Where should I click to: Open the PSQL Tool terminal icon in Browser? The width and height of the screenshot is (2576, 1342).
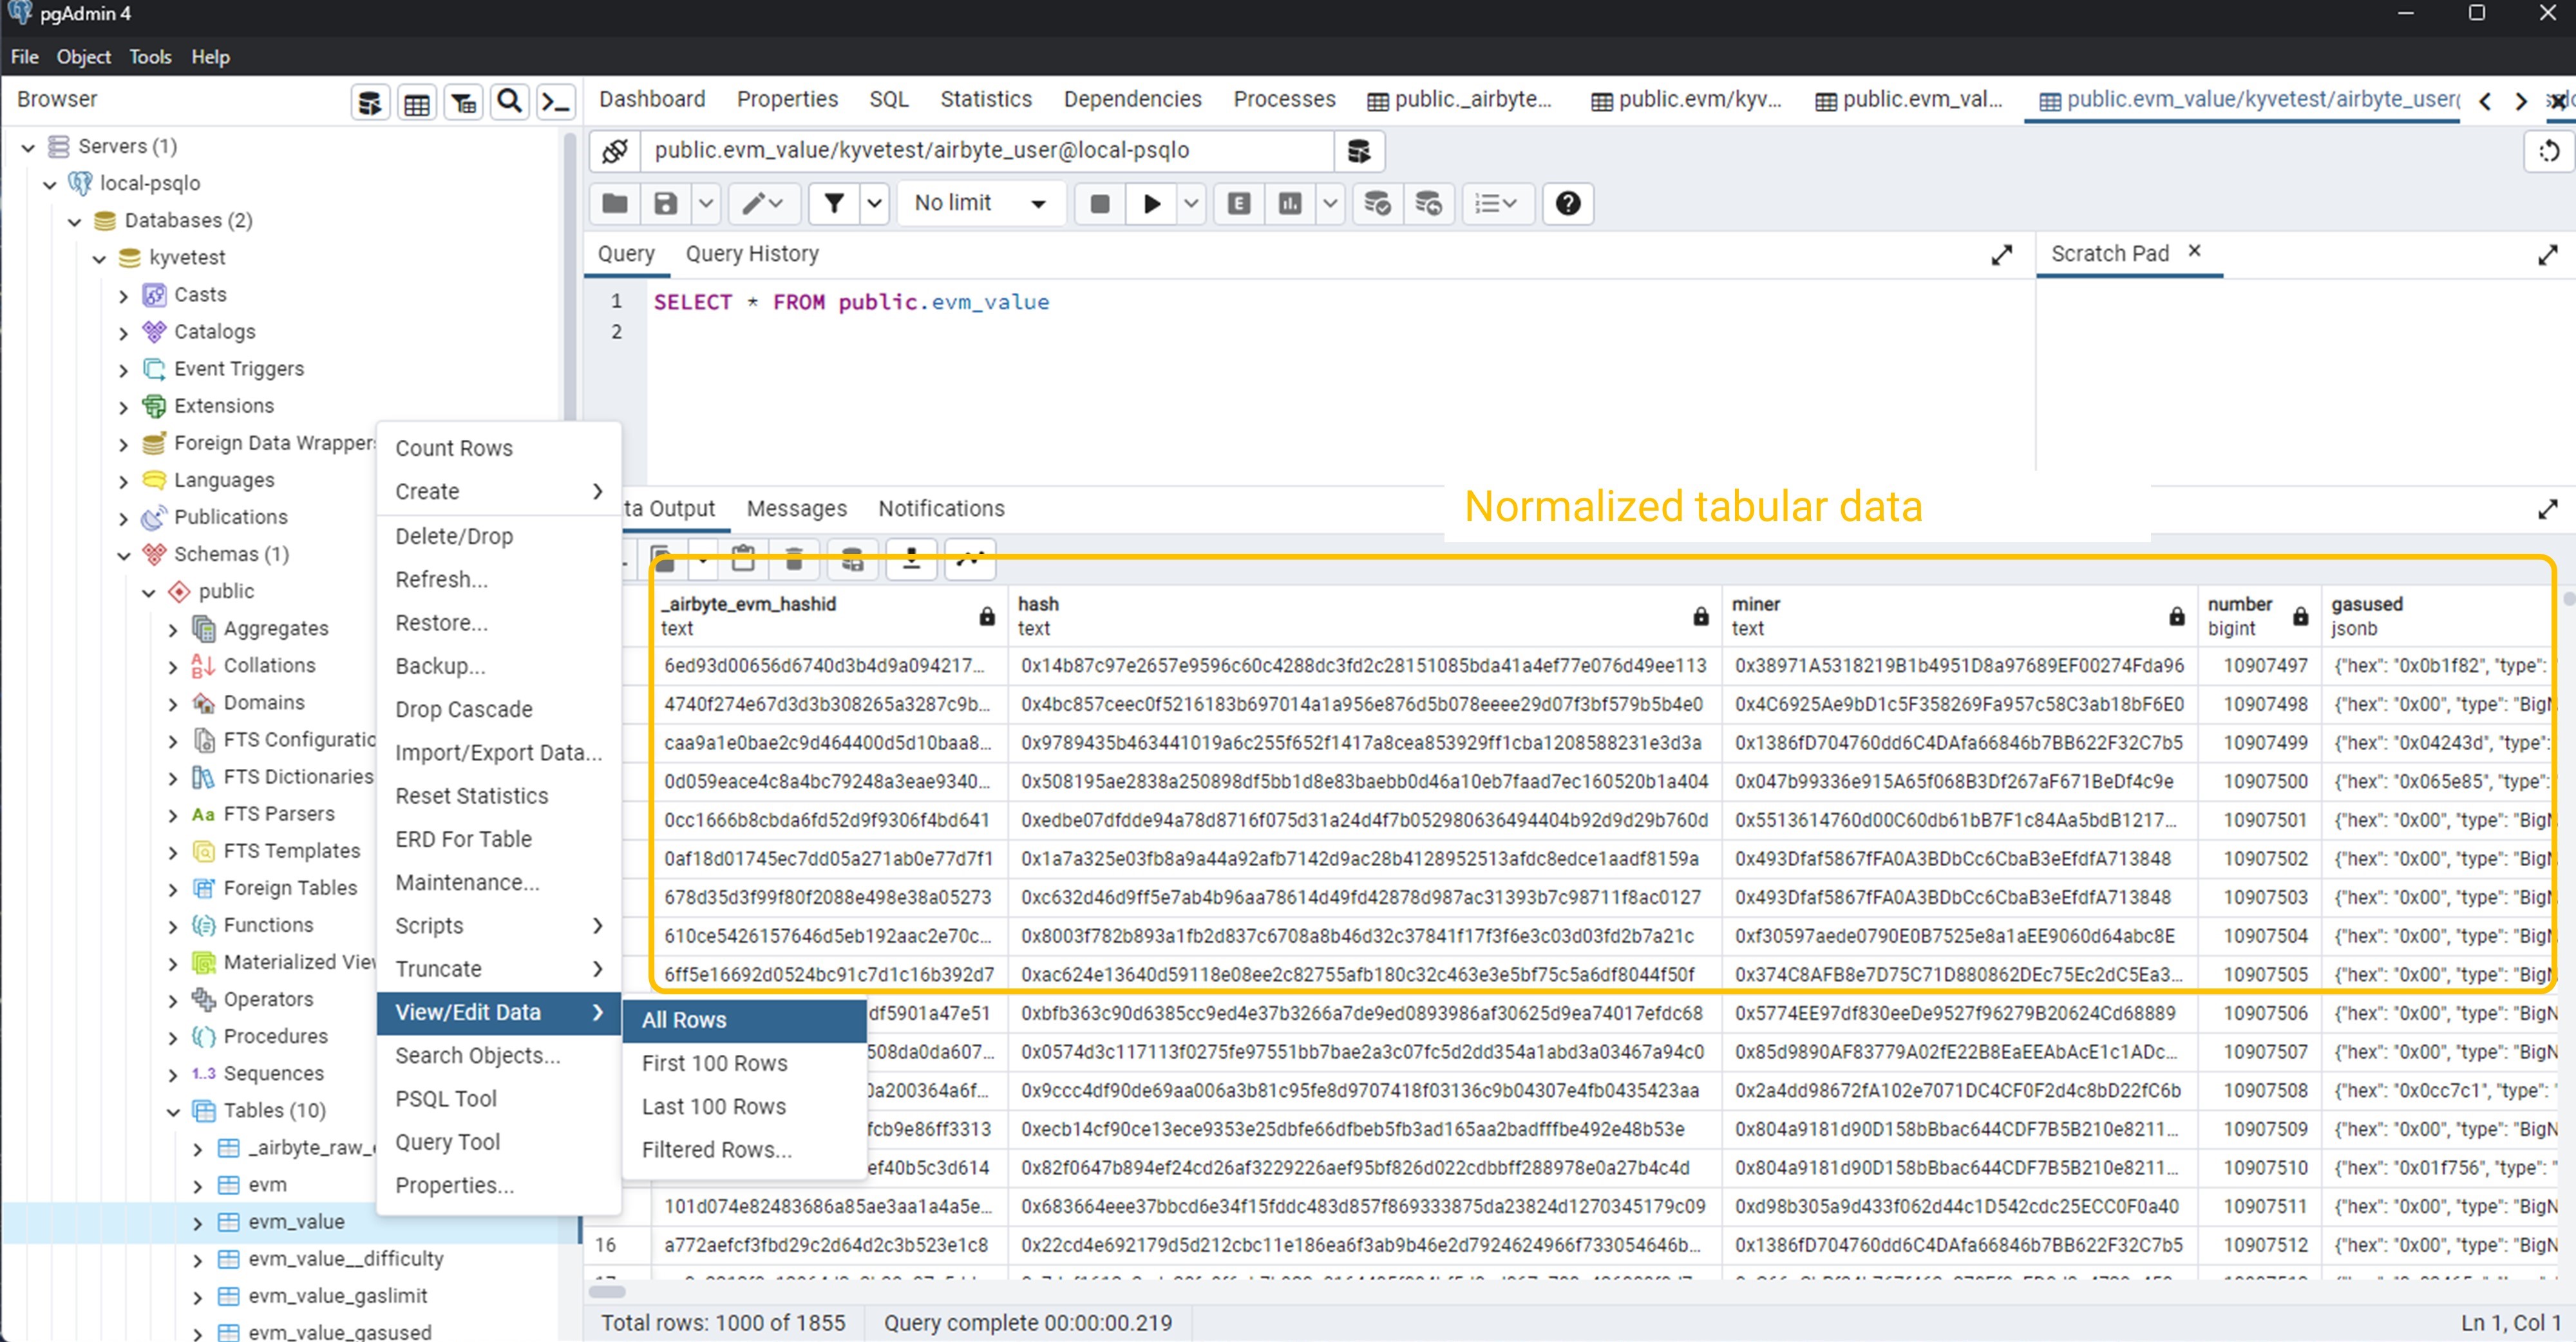pos(555,102)
